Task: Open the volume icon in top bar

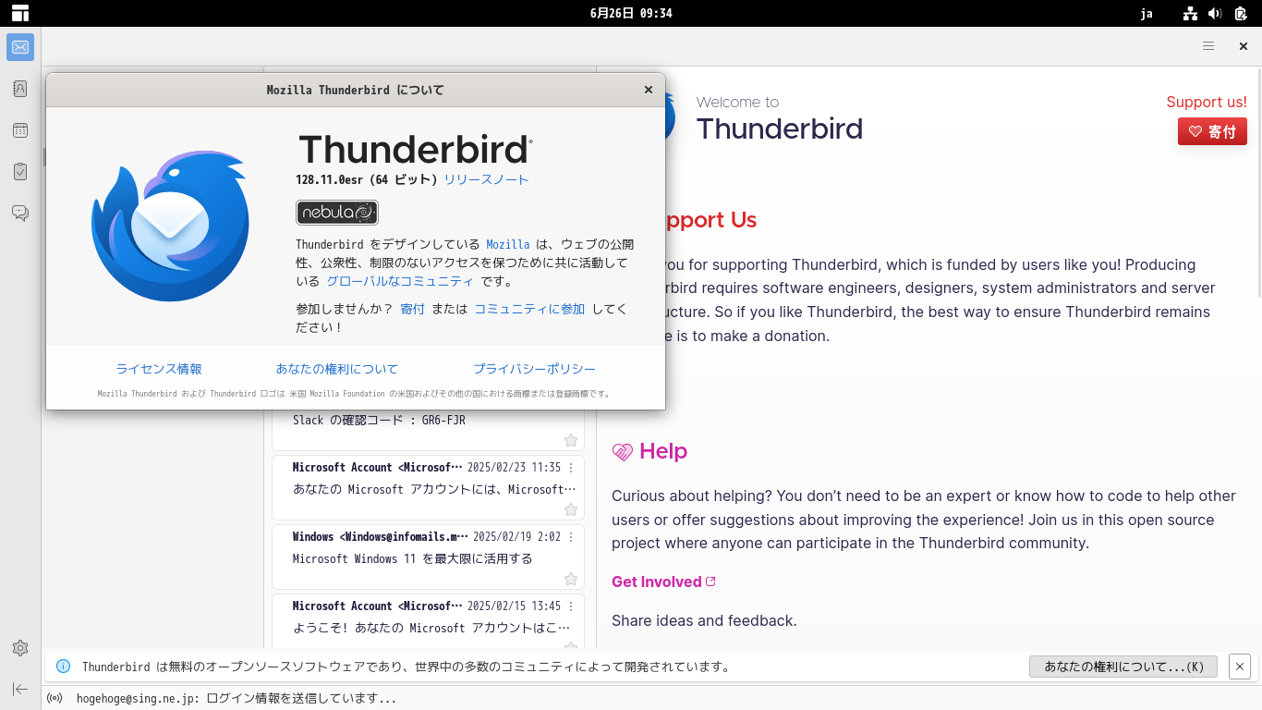Action: 1215,13
